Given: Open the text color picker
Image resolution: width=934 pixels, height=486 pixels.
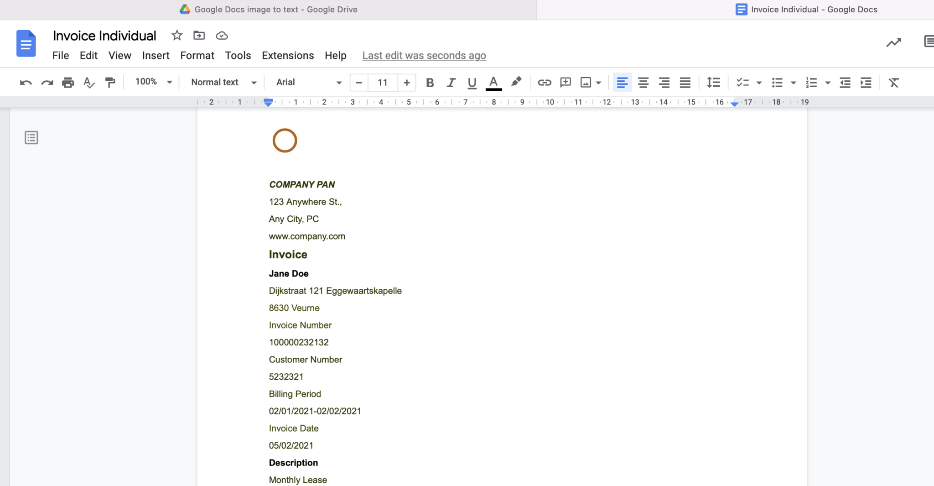Looking at the screenshot, I should (493, 83).
